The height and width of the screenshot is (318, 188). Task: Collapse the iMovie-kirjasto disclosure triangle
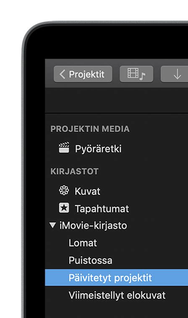pyautogui.click(x=52, y=225)
